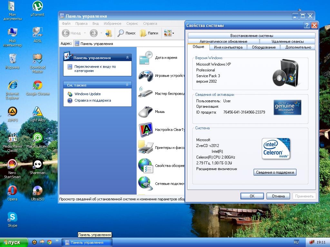This screenshot has width=330, height=247.
Task: Click the Search magnifier toolbar icon
Action: [x=121, y=33]
